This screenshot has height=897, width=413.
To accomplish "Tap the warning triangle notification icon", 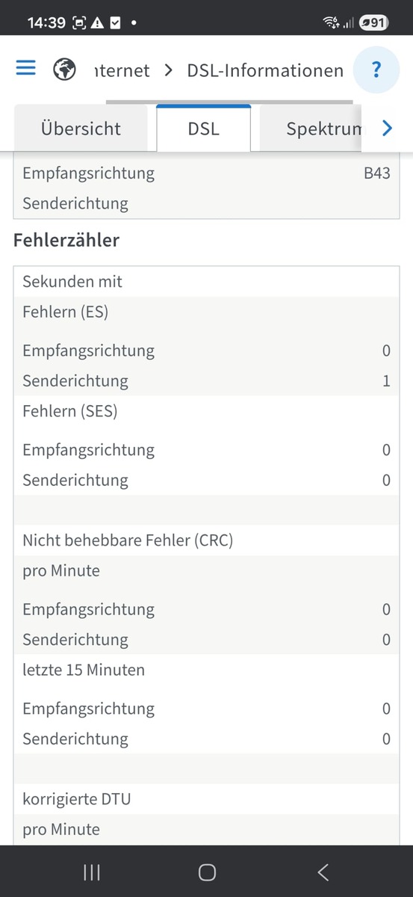I will coord(98,22).
